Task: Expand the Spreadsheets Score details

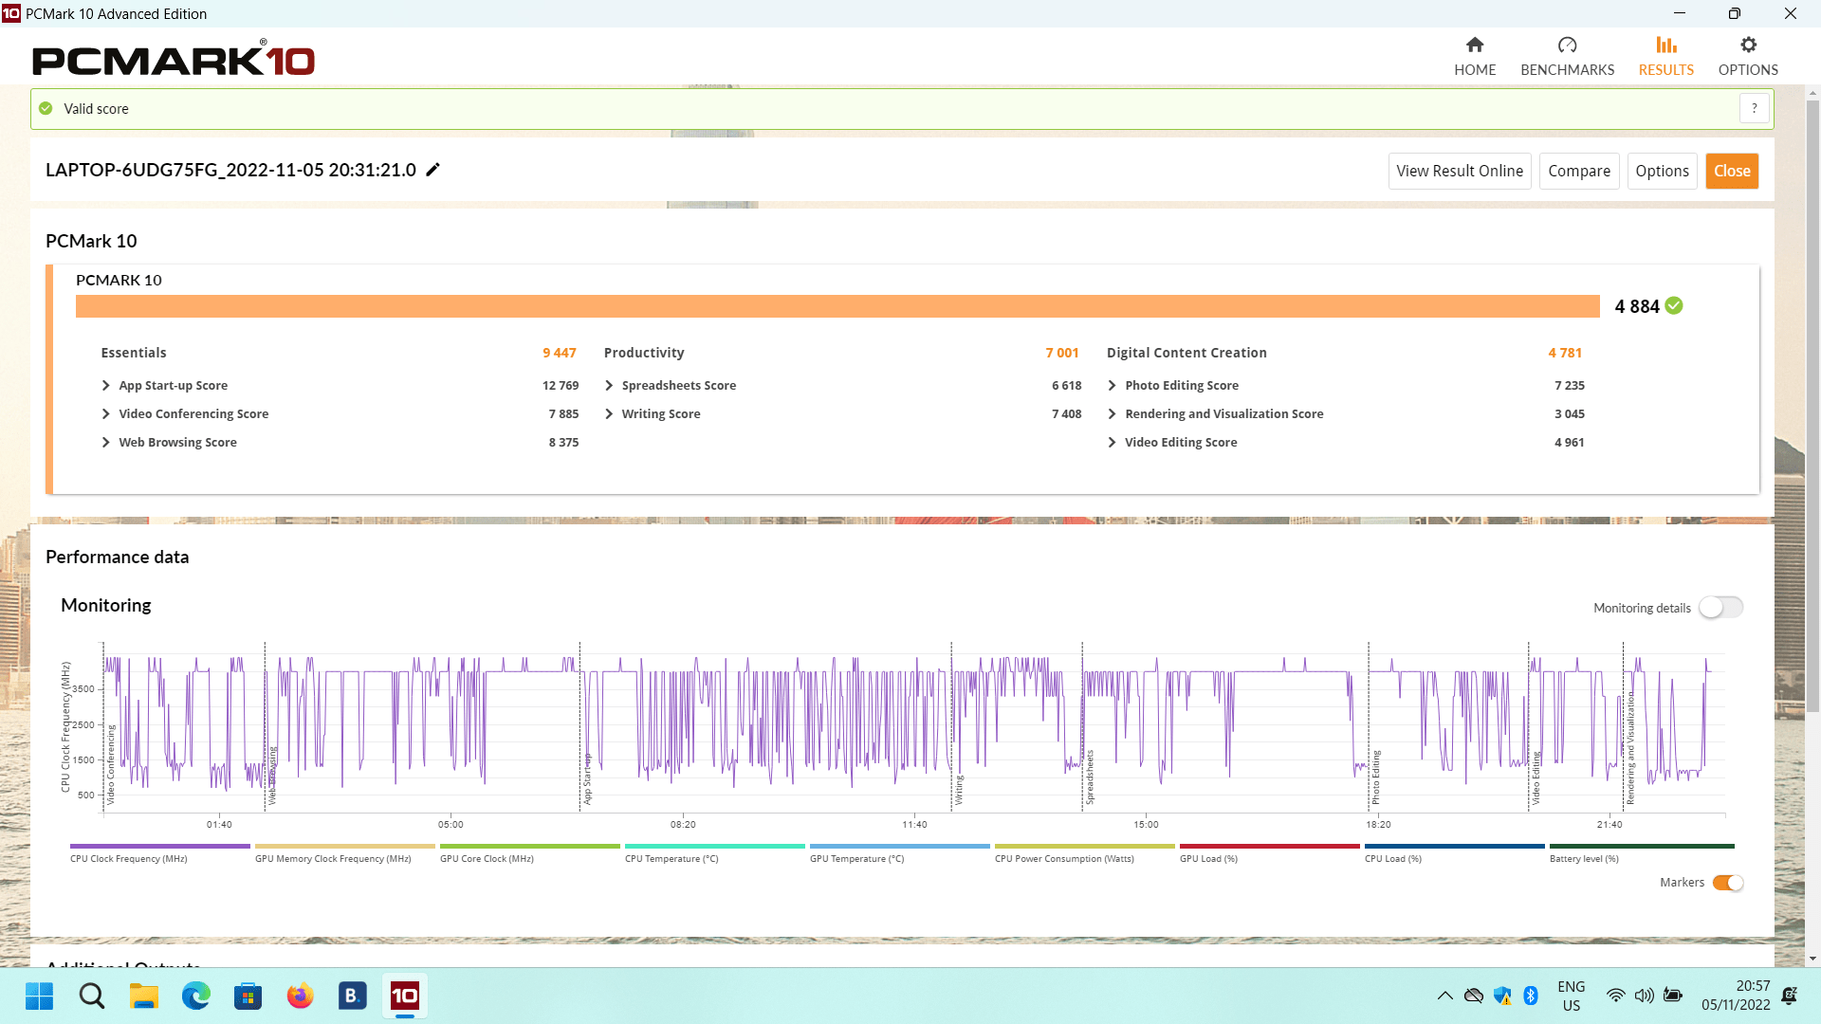Action: point(609,386)
